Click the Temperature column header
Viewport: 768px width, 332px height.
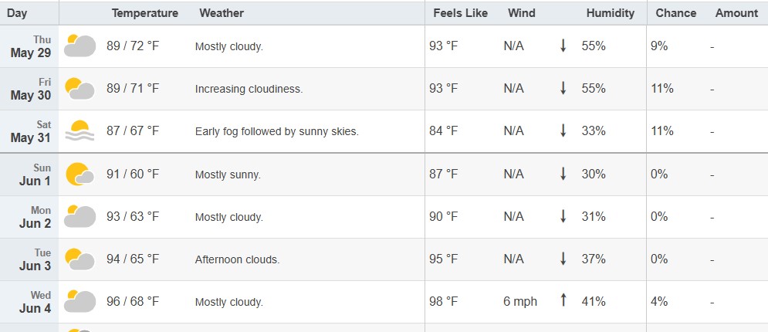tap(145, 13)
